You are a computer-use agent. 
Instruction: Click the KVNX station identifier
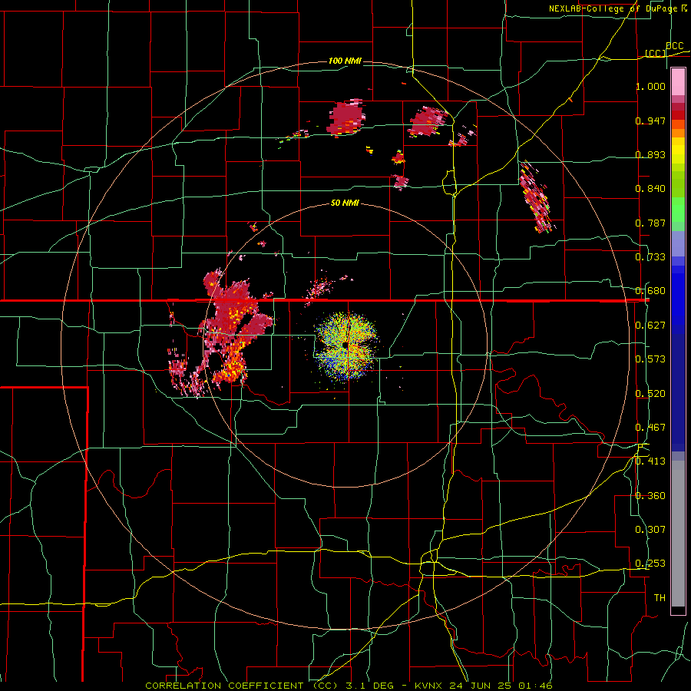point(430,686)
